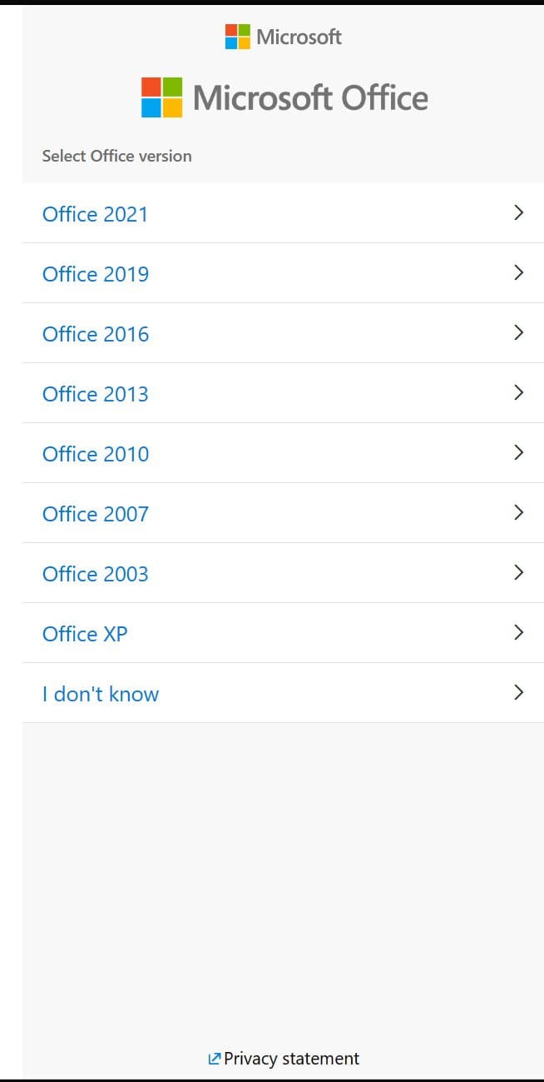
Task: Click the chevron next to Office 2019
Action: coord(519,273)
